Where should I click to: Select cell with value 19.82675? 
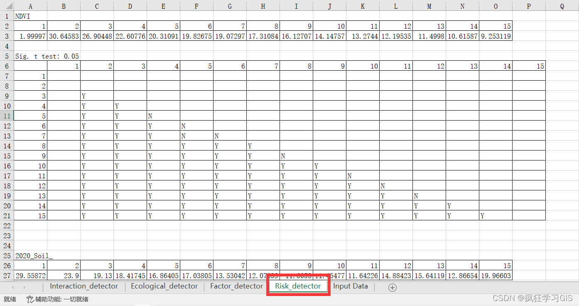point(197,36)
